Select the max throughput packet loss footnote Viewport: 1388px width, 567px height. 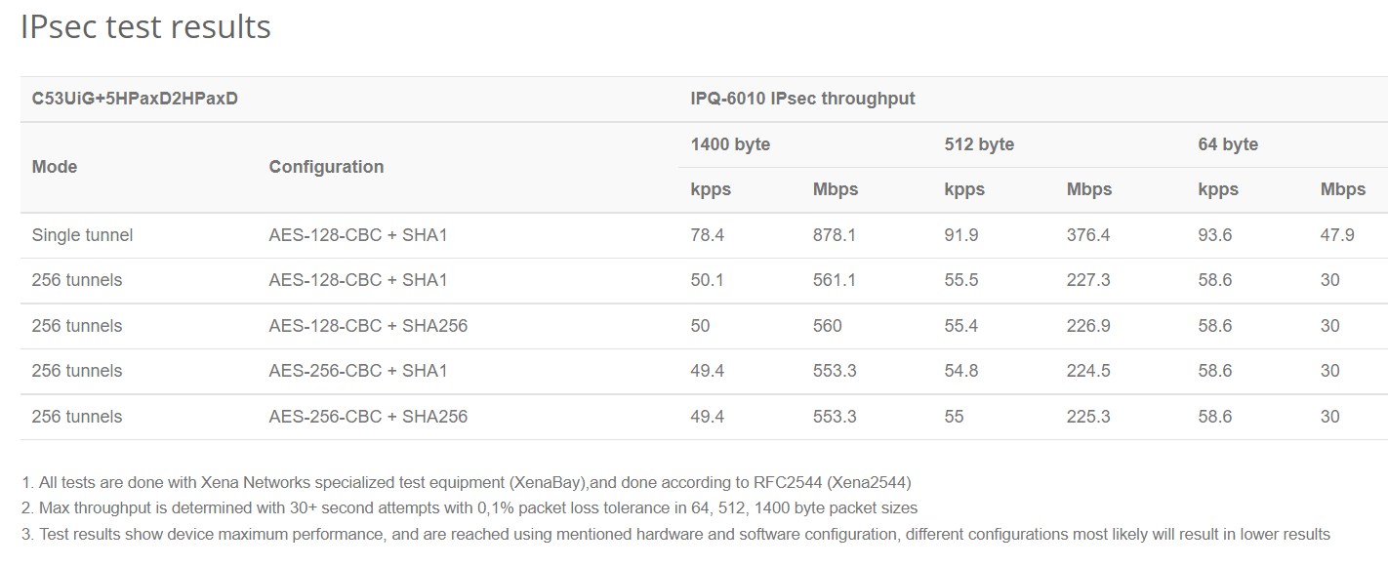469,507
